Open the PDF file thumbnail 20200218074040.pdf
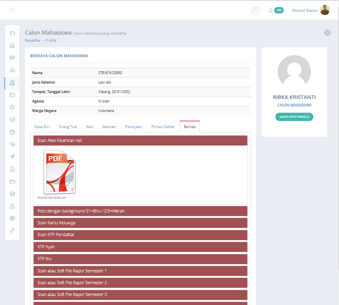The width and height of the screenshot is (339, 305). 59,173
